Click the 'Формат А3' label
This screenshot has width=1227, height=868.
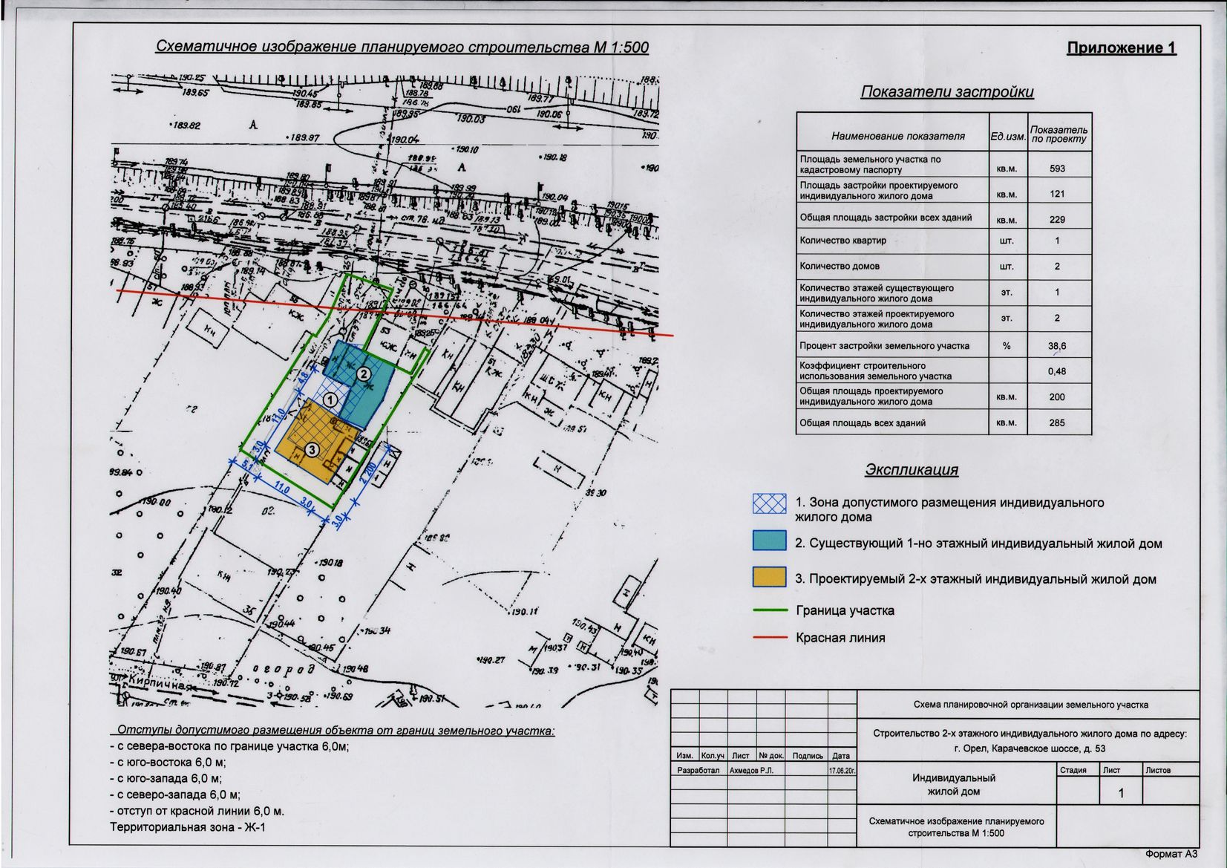pos(1171,854)
